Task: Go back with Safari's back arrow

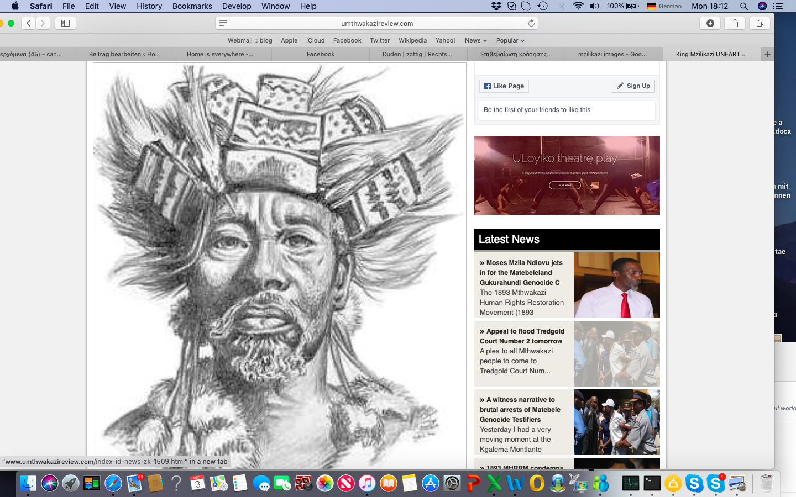Action: (29, 23)
